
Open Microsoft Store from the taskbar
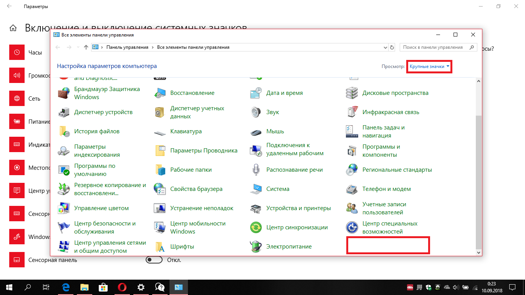tap(103, 287)
